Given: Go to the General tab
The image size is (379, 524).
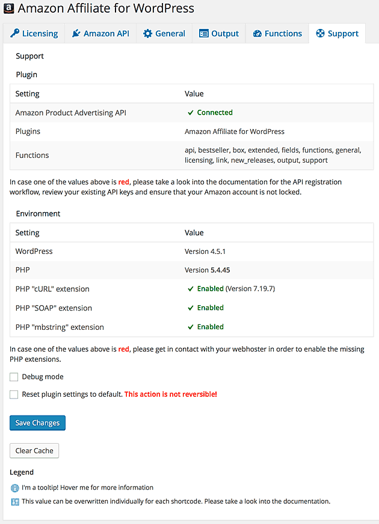Looking at the screenshot, I should pyautogui.click(x=164, y=33).
